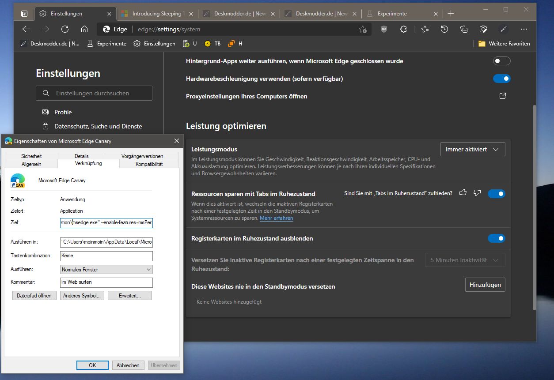
Task: Open the tab actions menu icon
Action: [x=24, y=14]
